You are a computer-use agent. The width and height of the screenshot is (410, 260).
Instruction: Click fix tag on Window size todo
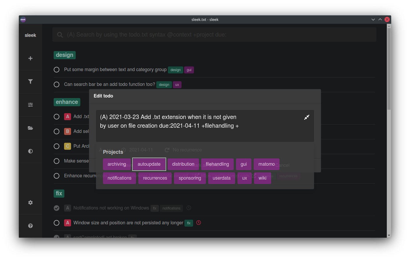[189, 223]
